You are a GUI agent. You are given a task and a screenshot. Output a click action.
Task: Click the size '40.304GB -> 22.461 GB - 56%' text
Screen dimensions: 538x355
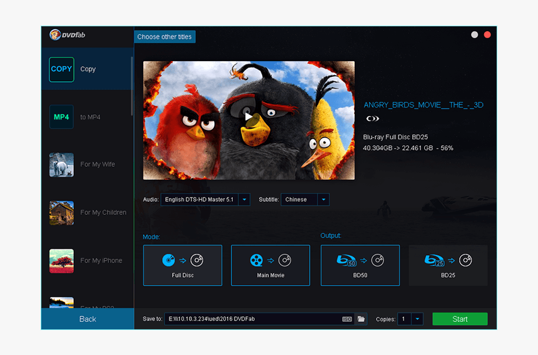(x=408, y=148)
